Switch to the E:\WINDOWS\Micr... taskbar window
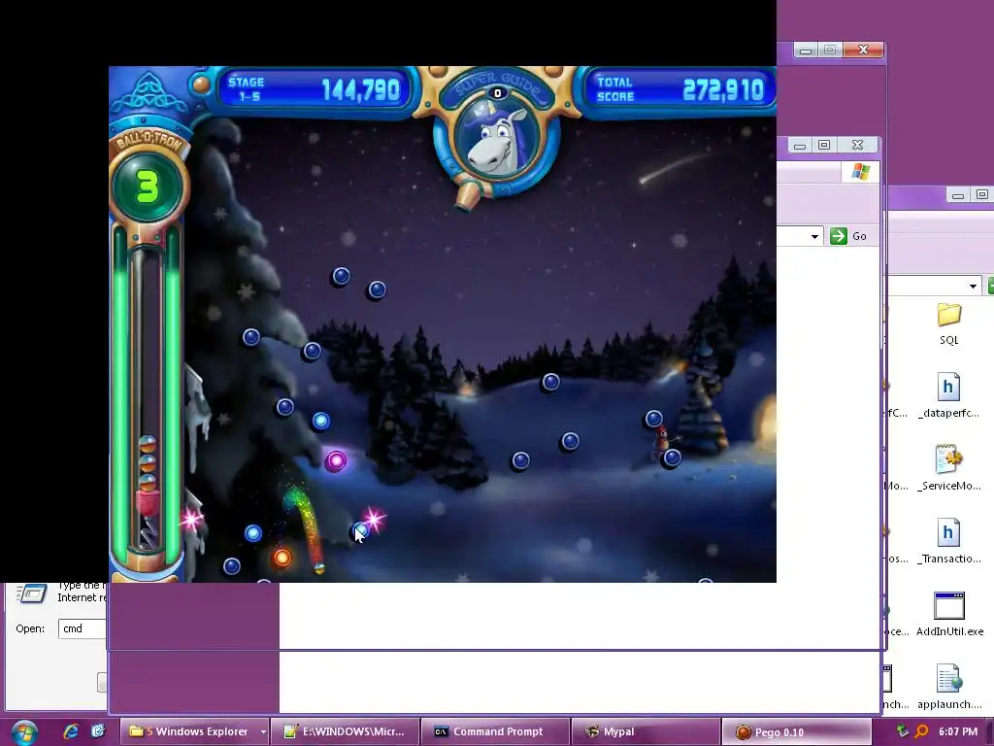994x746 pixels. click(x=346, y=731)
